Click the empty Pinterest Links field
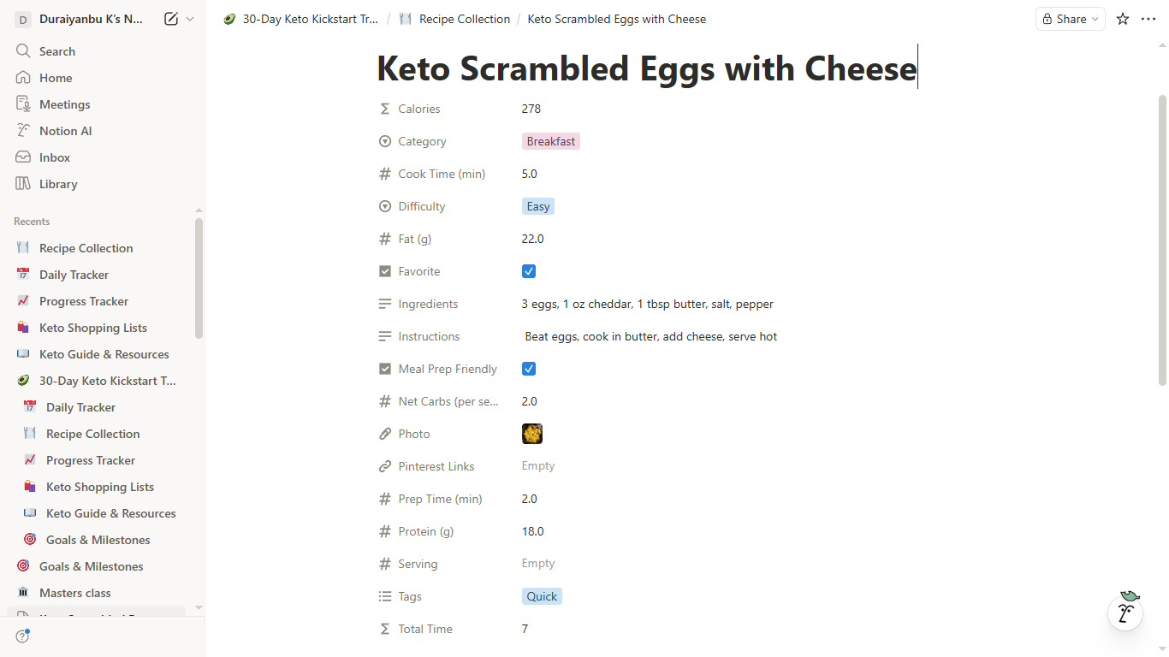This screenshot has height=657, width=1169. 538,466
